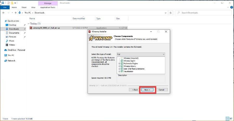
Task: Switch to the Home ribbon tab
Action: point(14,7)
